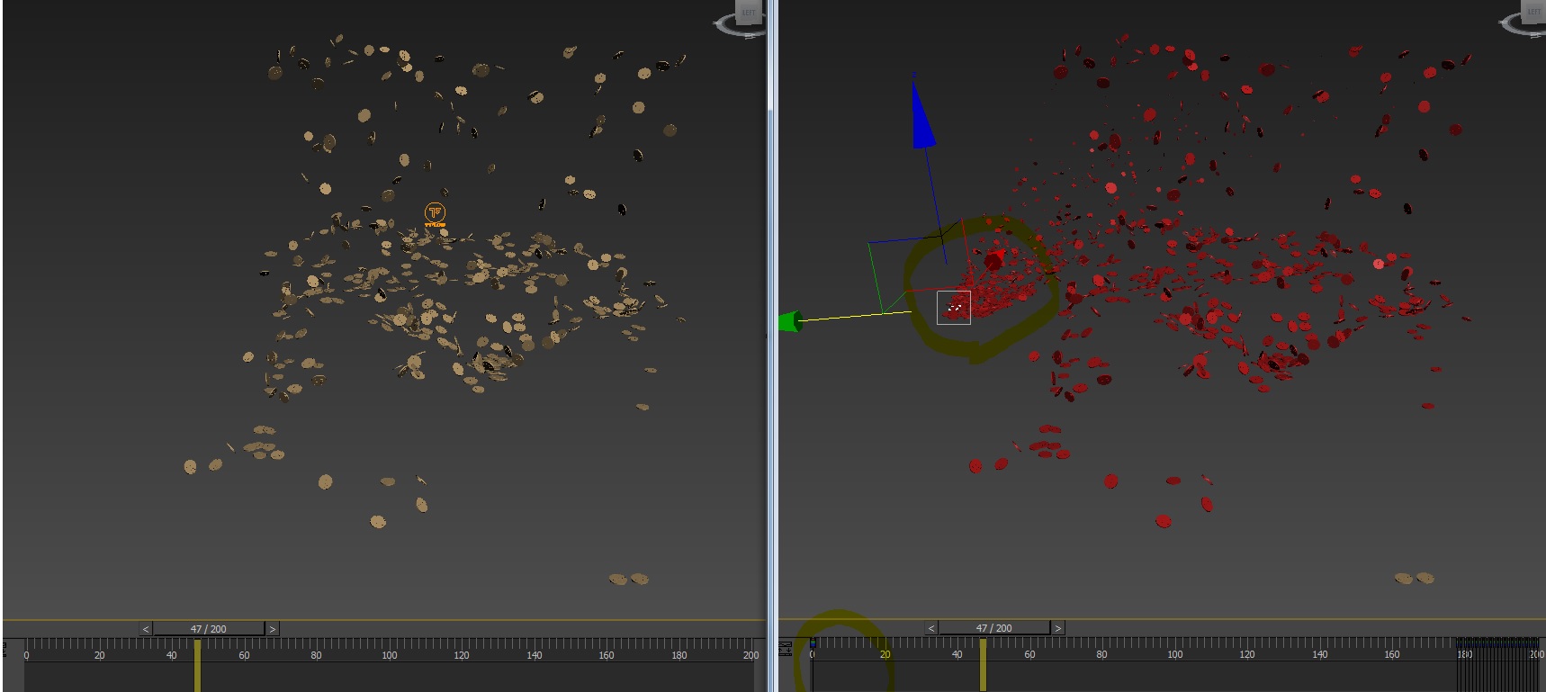The height and width of the screenshot is (692, 1546).
Task: Step to previous frame in left time slider
Action: click(146, 629)
